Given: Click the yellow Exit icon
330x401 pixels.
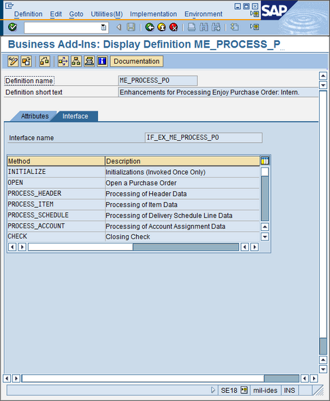Looking at the screenshot, I should point(161,27).
